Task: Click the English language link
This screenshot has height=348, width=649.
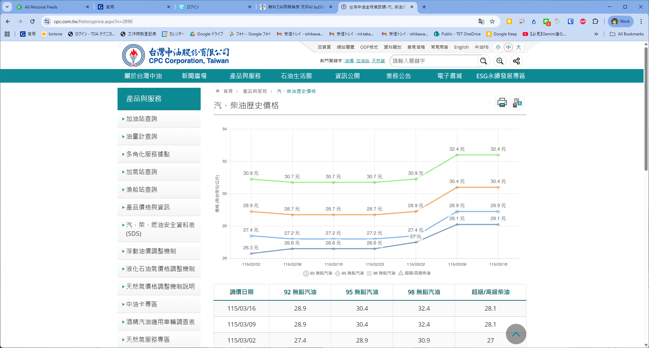Action: click(461, 47)
